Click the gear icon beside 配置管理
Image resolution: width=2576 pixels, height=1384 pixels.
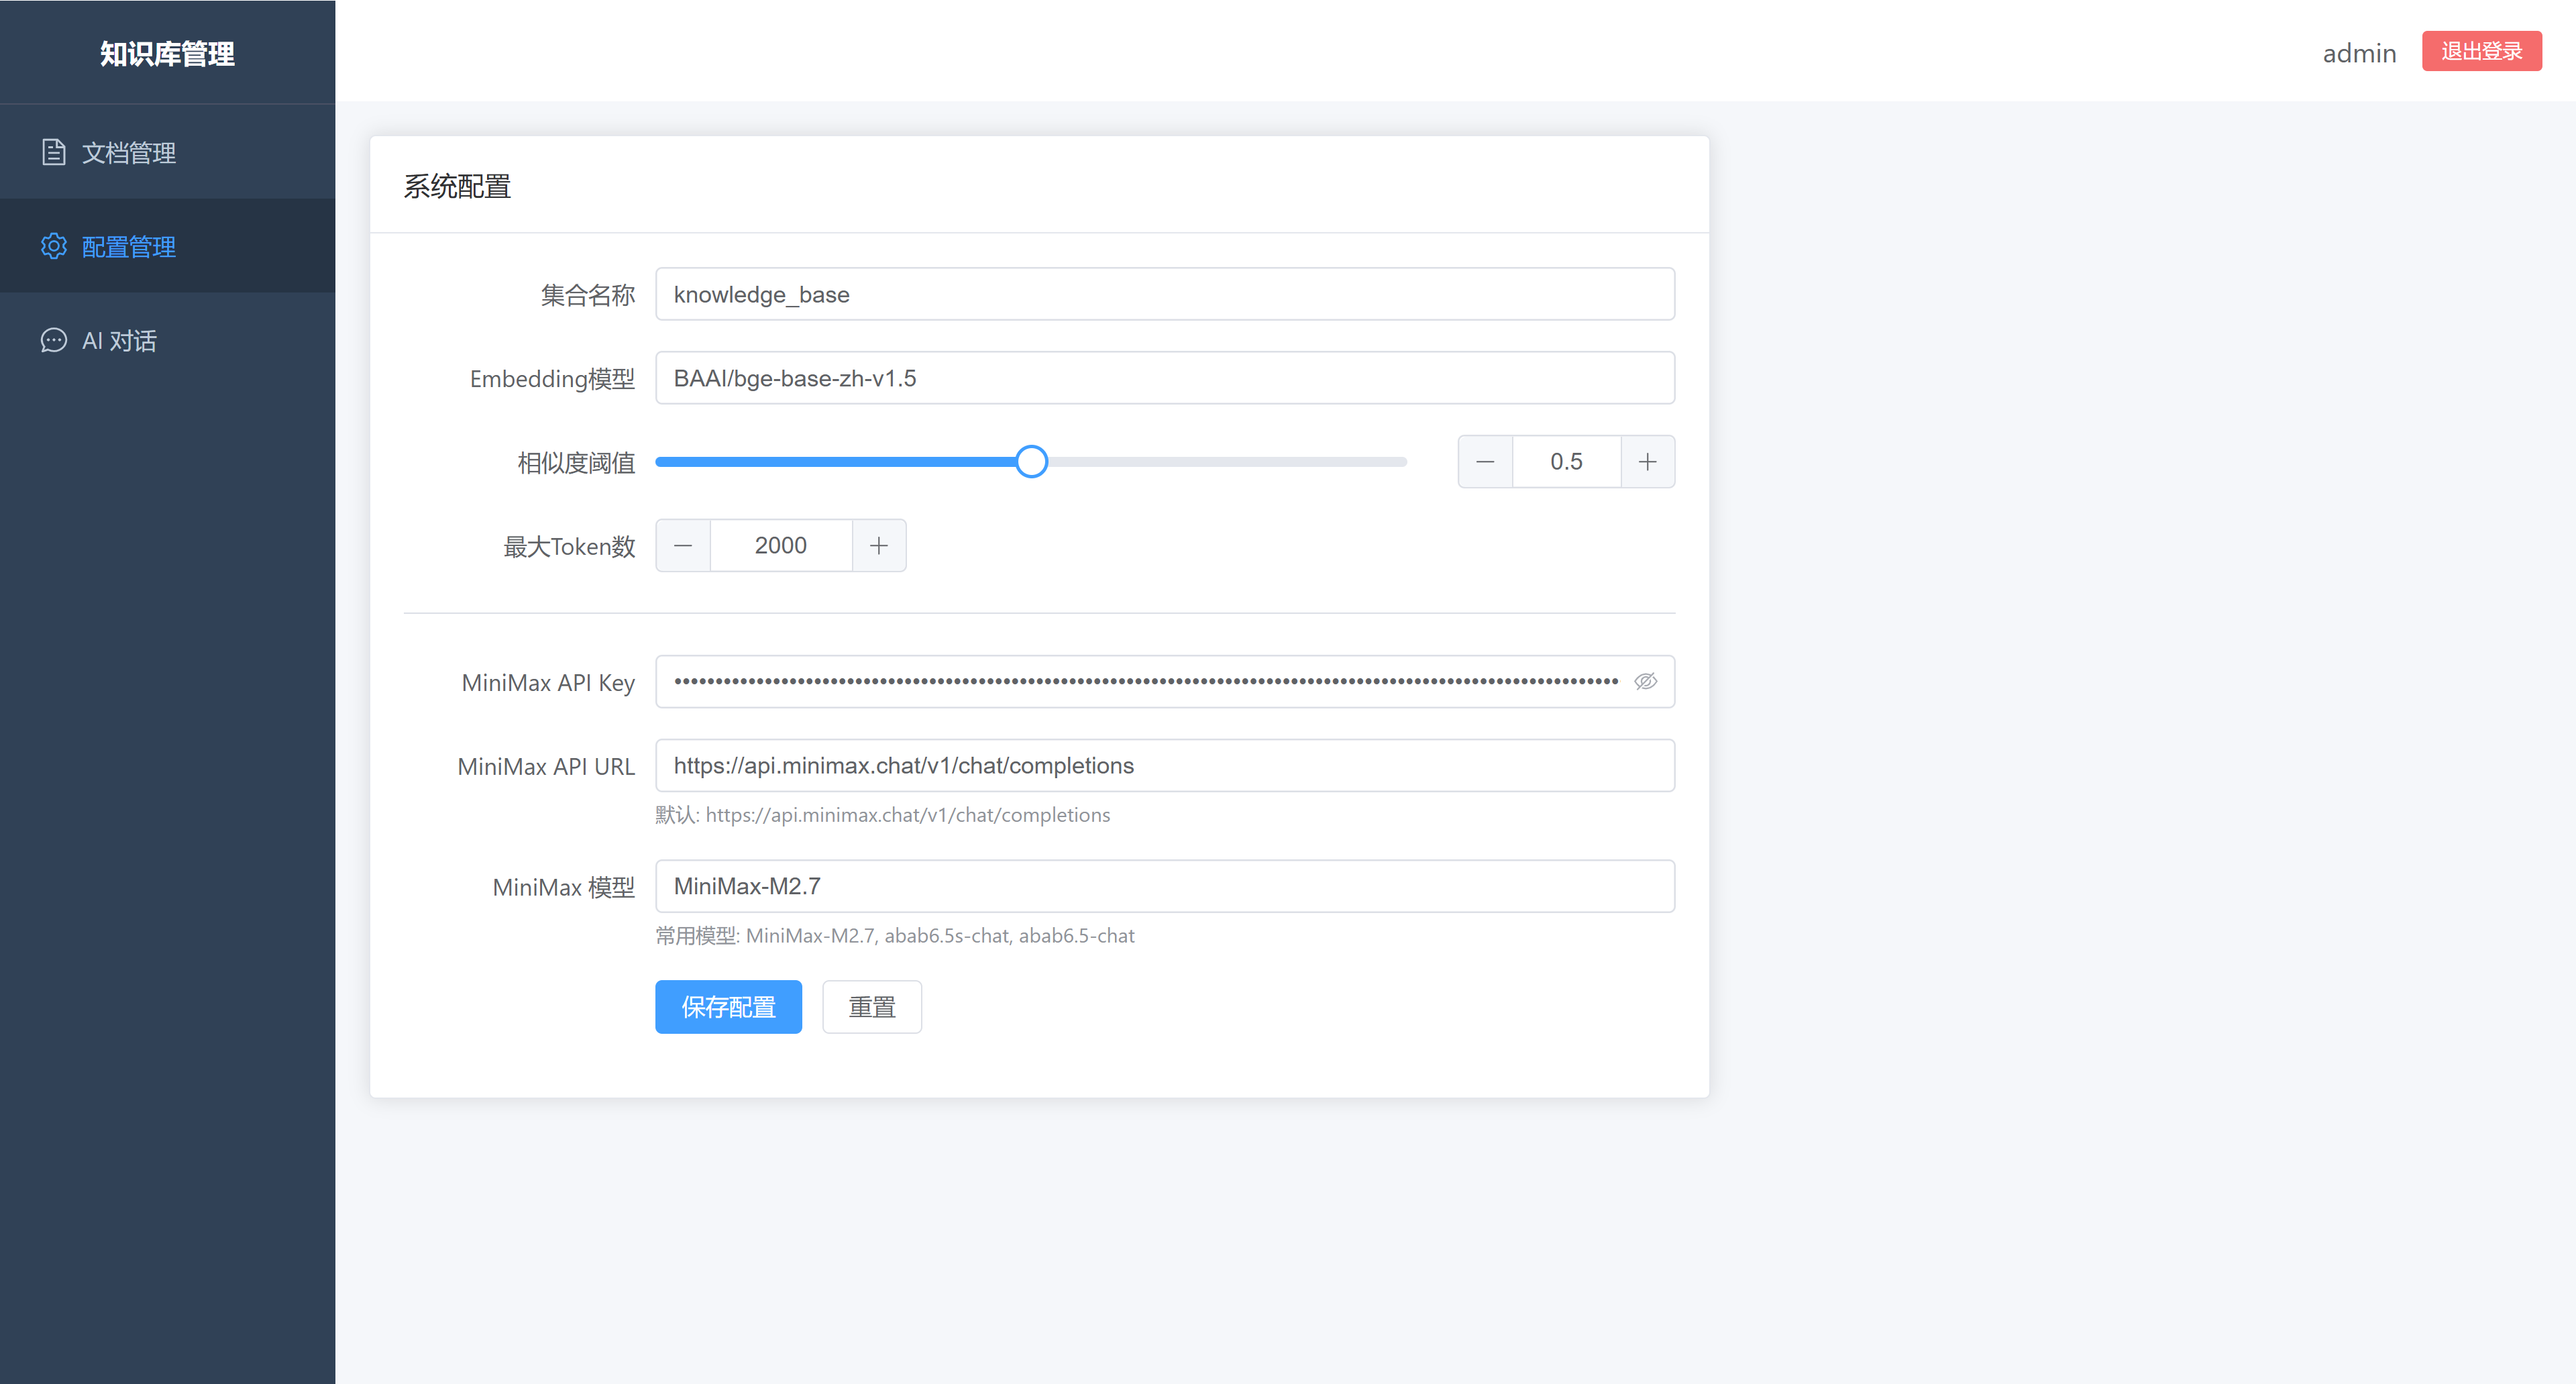(54, 246)
